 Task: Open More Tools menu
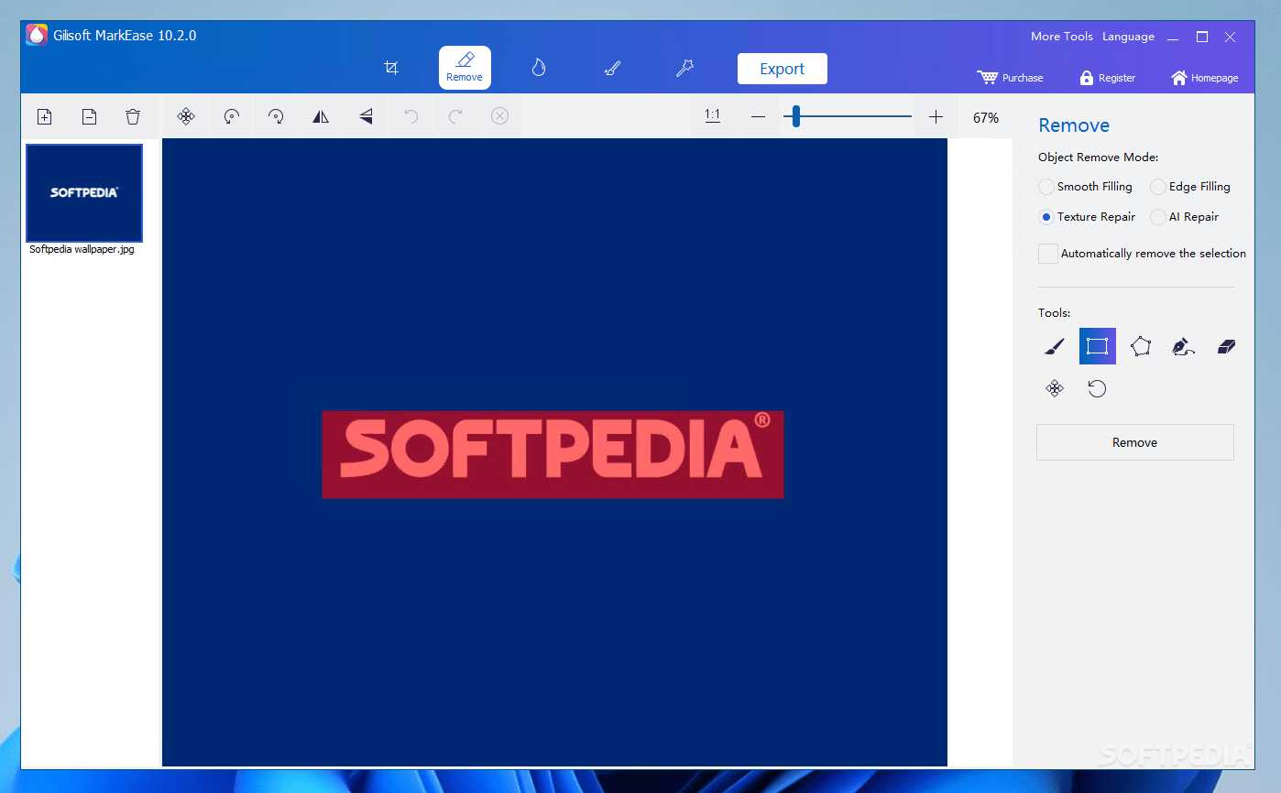point(1062,37)
